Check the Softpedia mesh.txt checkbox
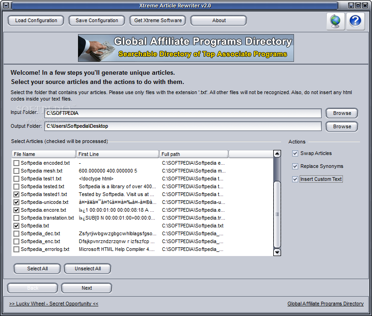The height and width of the screenshot is (316, 372). [16, 171]
